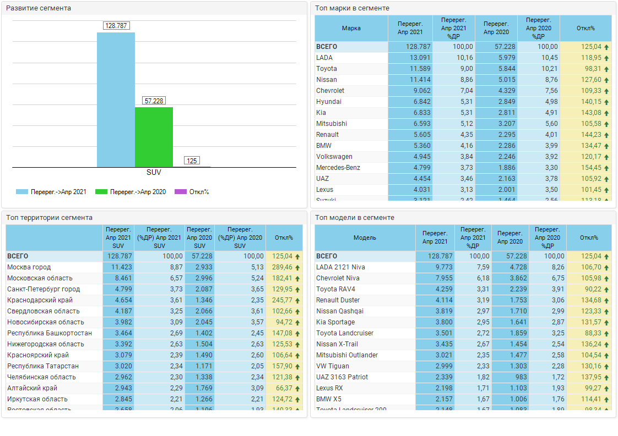
Task: Click the green arrow in Mercedes-Benz row
Action: (x=606, y=168)
